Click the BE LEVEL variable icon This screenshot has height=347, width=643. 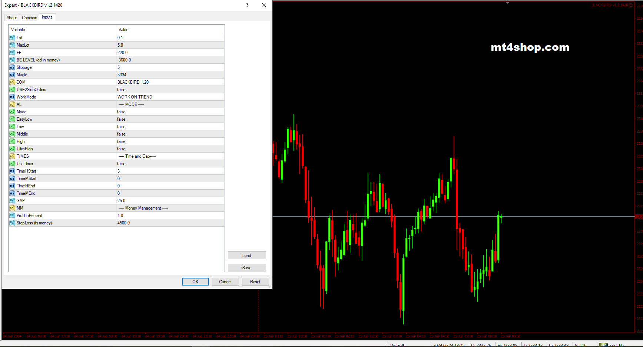click(12, 60)
